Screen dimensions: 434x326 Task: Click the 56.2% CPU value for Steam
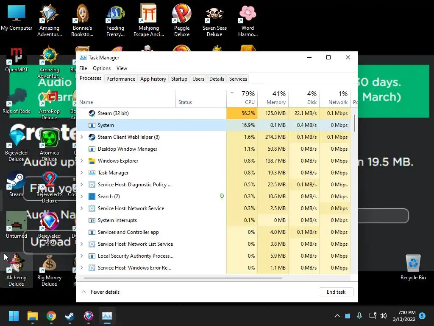pos(242,113)
